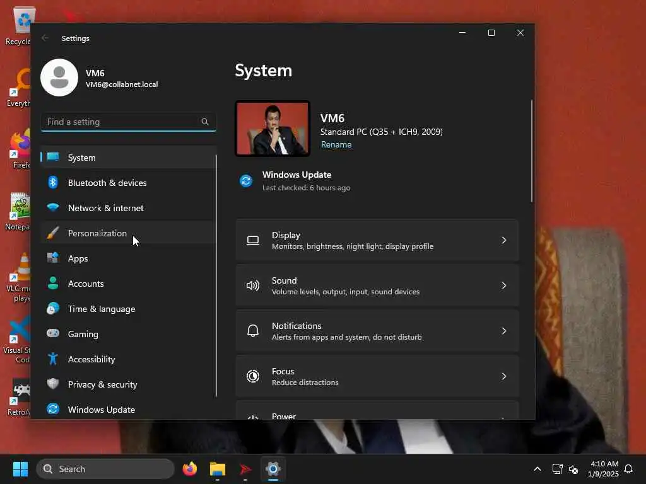This screenshot has width=646, height=484.
Task: Open the Apps settings category
Action: tap(127, 258)
